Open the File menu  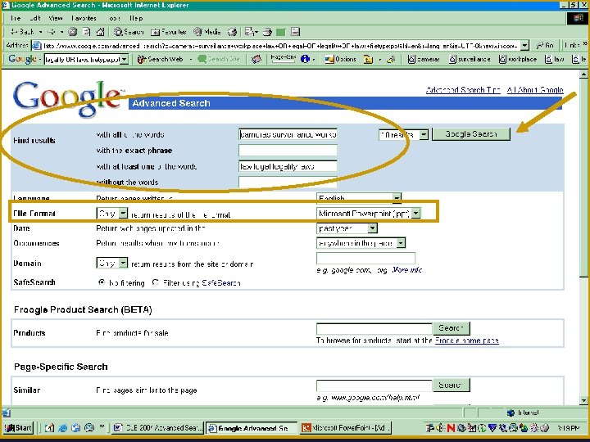16,18
